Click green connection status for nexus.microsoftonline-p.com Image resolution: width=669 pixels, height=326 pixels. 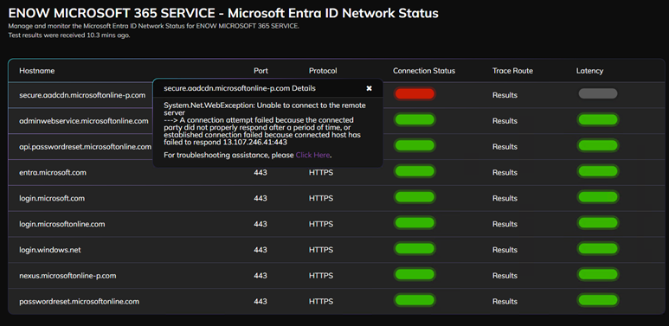[x=415, y=274]
